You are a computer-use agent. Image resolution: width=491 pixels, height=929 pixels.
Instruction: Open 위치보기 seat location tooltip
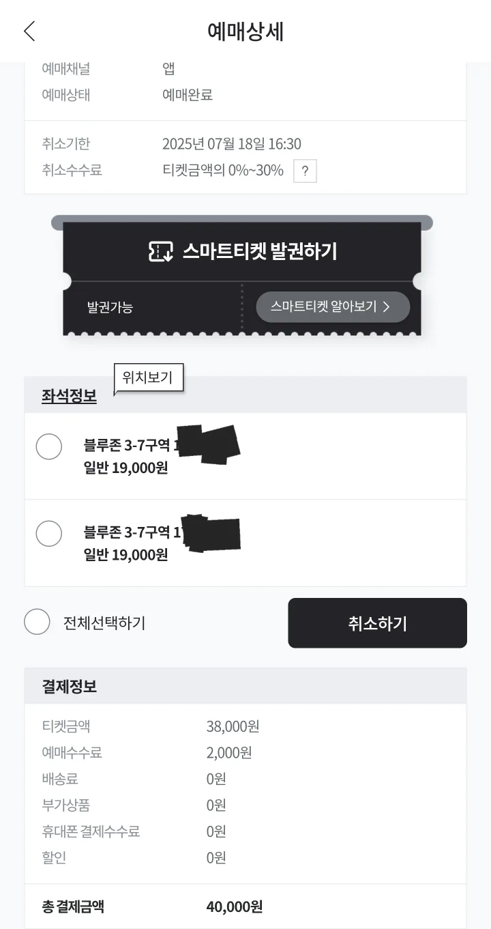(x=148, y=377)
